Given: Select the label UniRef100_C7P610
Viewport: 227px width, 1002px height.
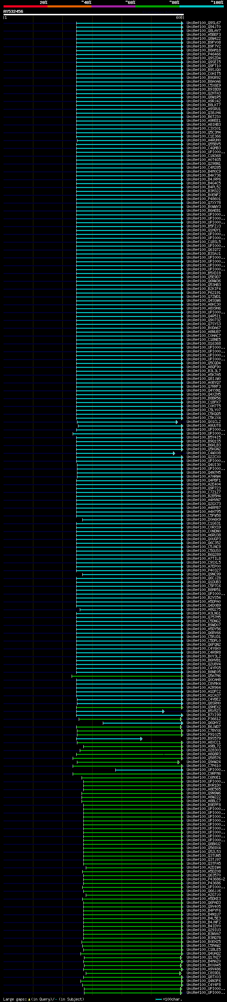Looking at the screenshot, I should [204, 766].
